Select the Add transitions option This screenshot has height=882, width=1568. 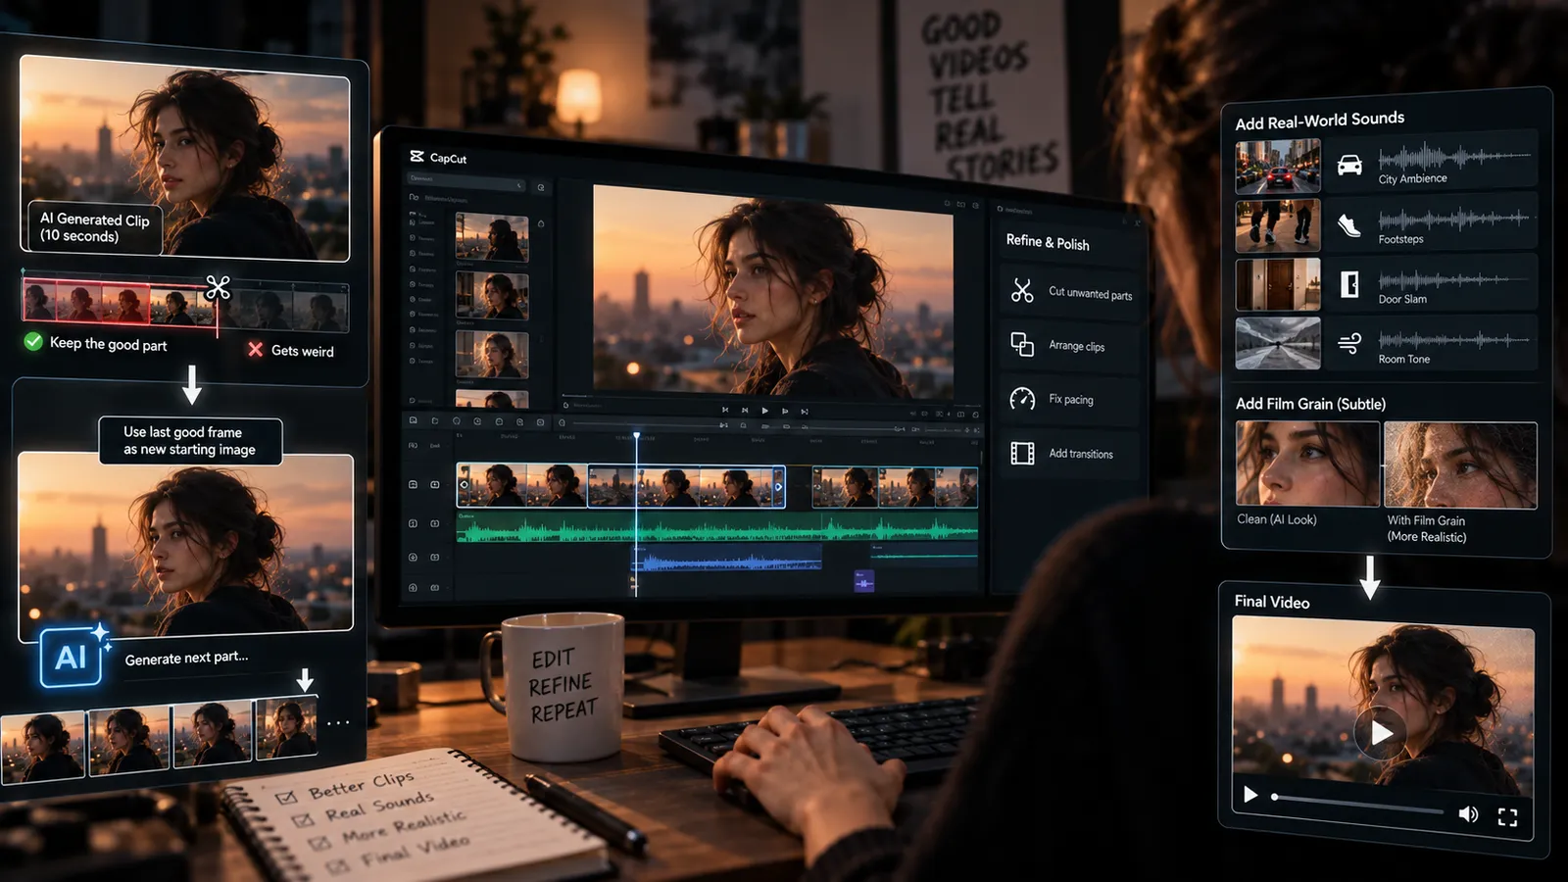click(x=1070, y=453)
